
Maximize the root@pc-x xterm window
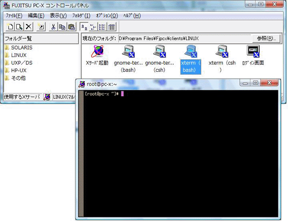point(255,83)
